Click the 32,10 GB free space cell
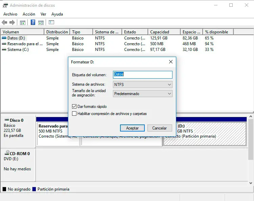 tap(190, 50)
